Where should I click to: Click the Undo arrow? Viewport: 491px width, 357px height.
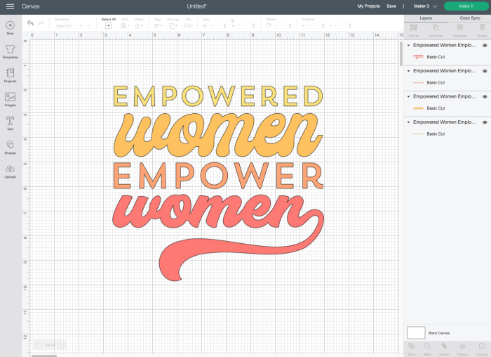30,23
